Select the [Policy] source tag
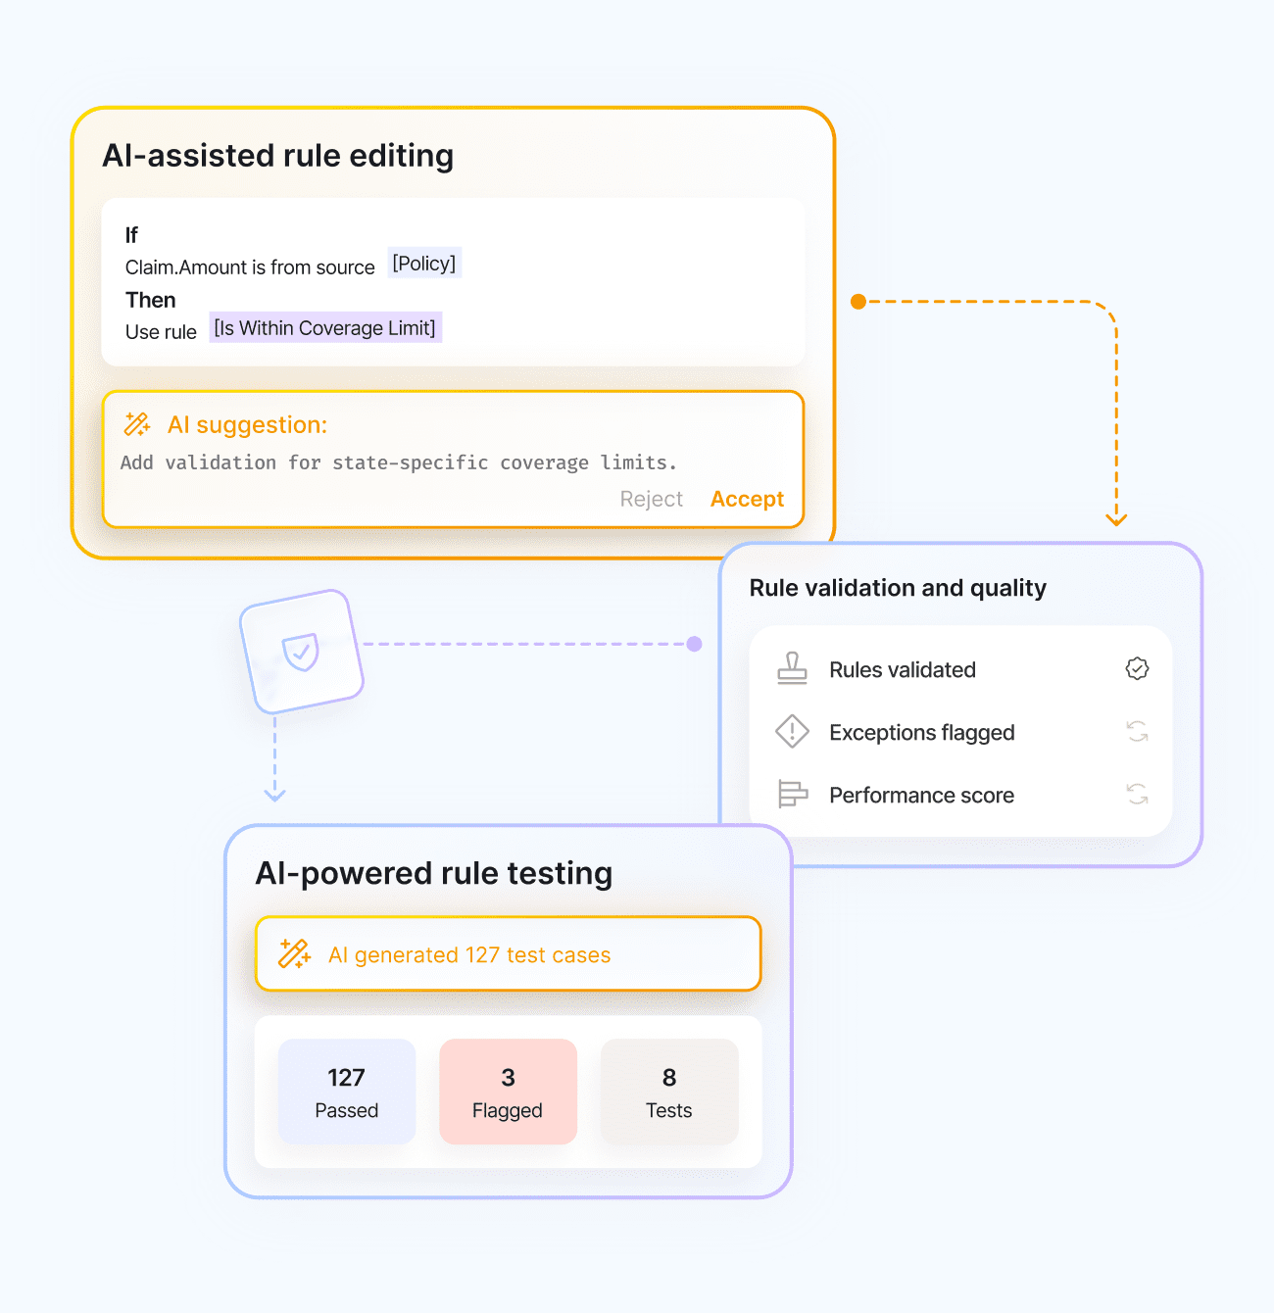The width and height of the screenshot is (1274, 1313). 424,264
